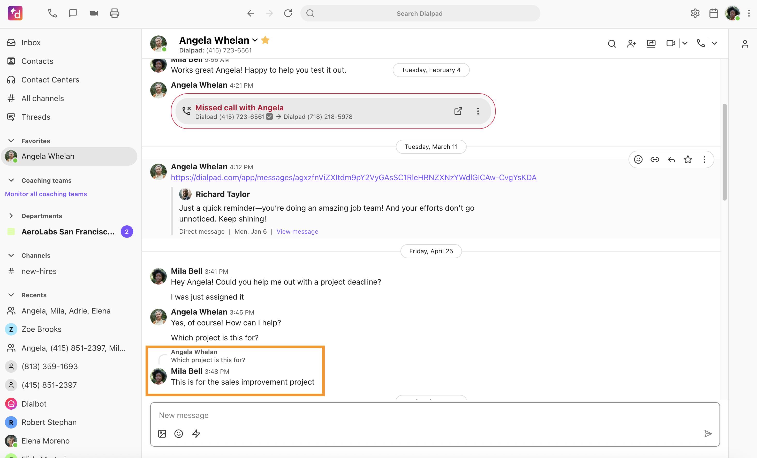Screen dimensions: 757x458
Task: Call Angela Whelan with phone icon
Action: click(701, 43)
